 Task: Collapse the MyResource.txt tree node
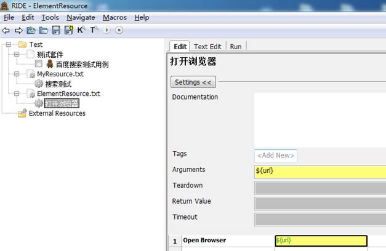tap(17, 74)
